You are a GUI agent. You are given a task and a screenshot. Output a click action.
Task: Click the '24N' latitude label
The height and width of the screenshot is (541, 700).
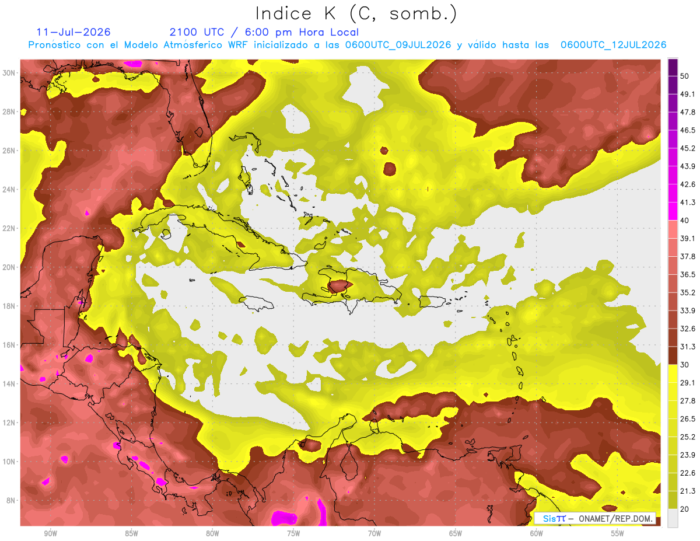point(9,190)
